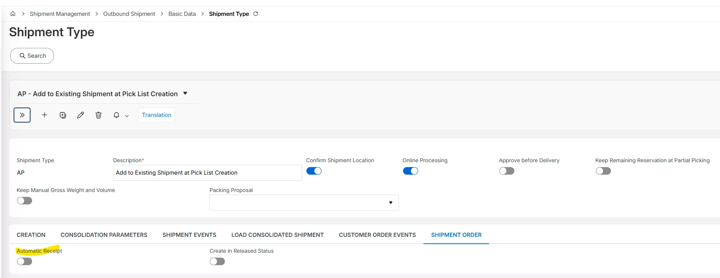Click the refresh icon beside Shipment Type
The image size is (720, 278).
tap(256, 14)
